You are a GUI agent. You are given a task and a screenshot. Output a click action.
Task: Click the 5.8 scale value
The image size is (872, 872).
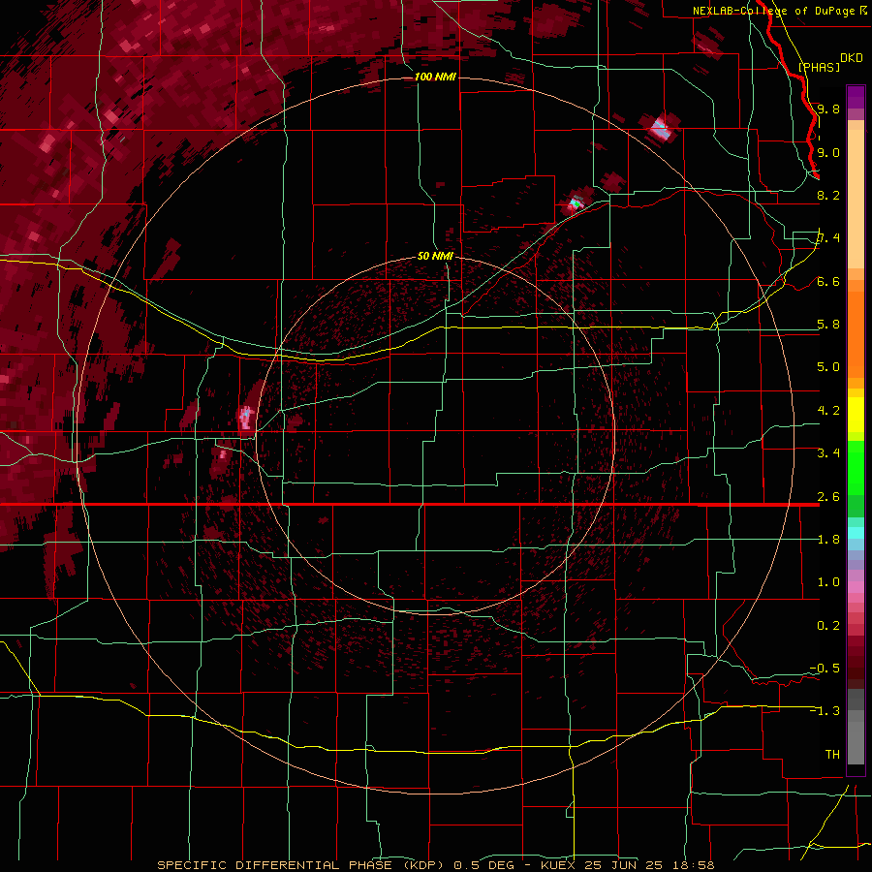pos(828,325)
